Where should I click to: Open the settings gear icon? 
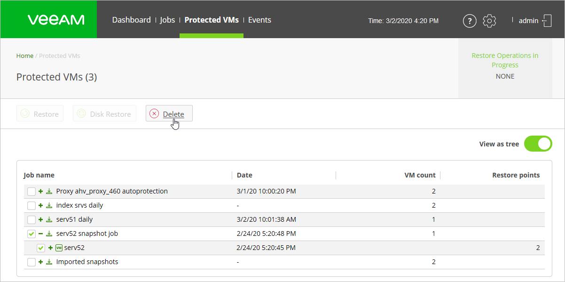(489, 21)
